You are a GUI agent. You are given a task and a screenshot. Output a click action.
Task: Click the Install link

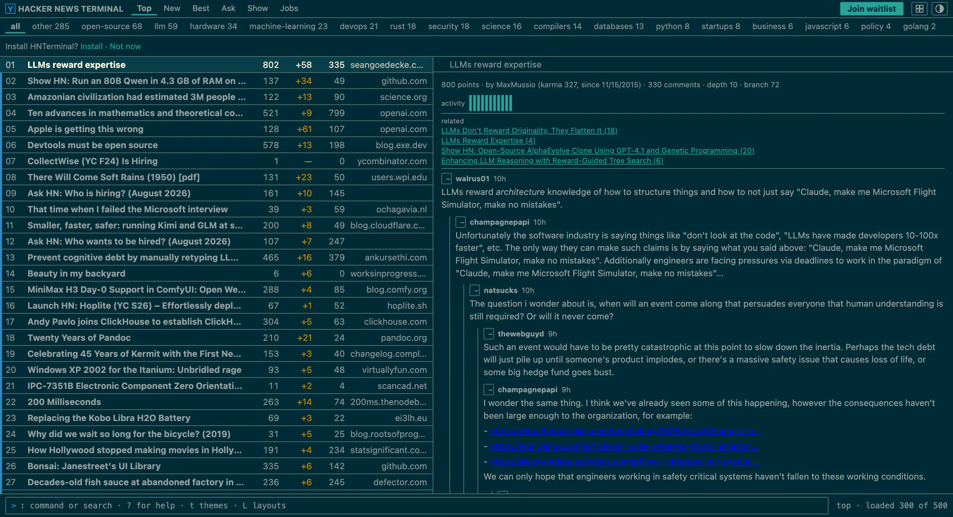pyautogui.click(x=91, y=46)
